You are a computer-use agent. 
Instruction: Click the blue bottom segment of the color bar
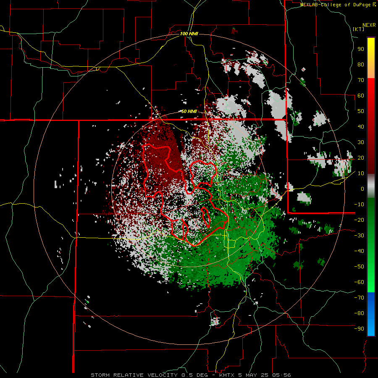[371, 314]
